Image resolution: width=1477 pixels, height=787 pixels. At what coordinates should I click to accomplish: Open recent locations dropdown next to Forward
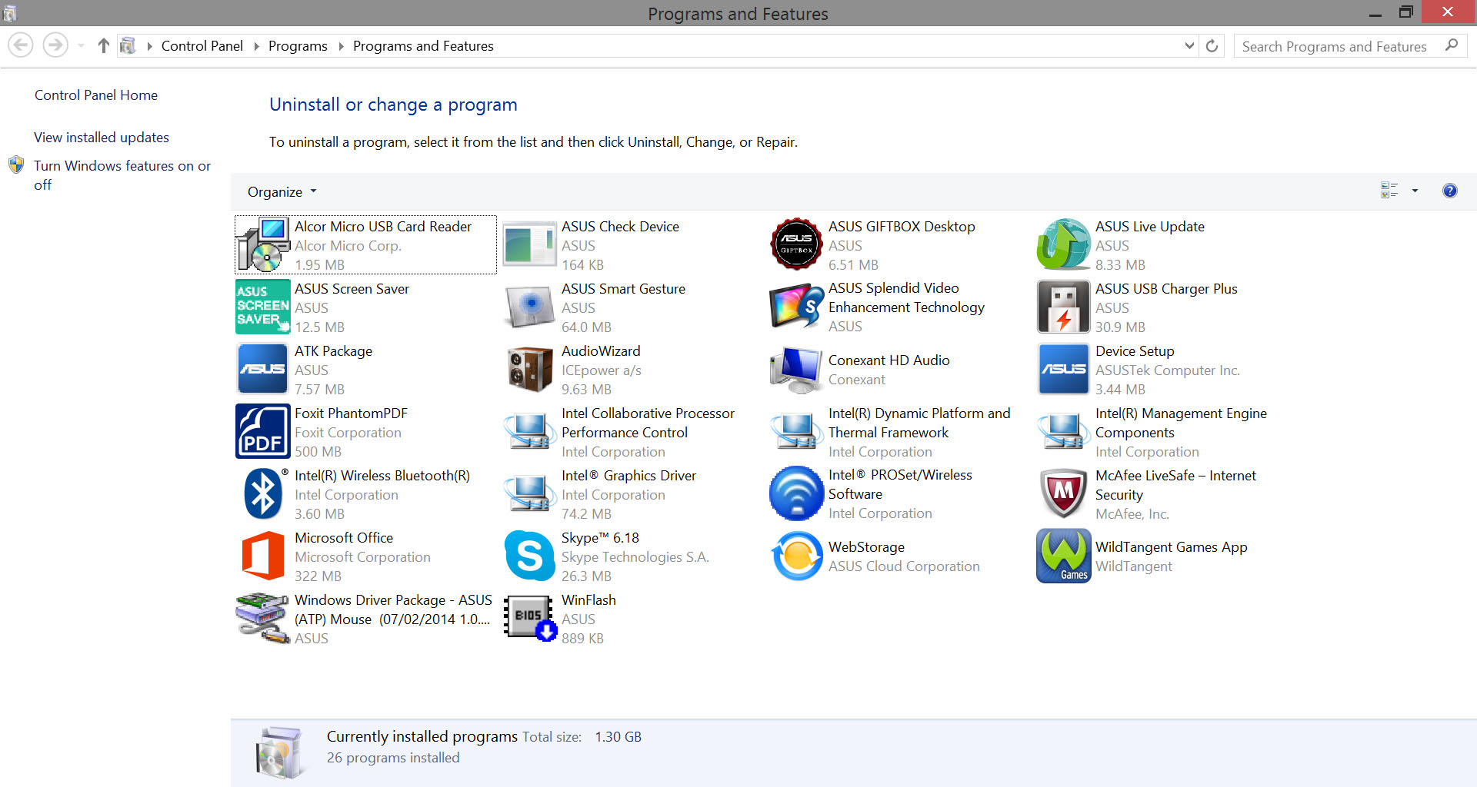point(81,46)
